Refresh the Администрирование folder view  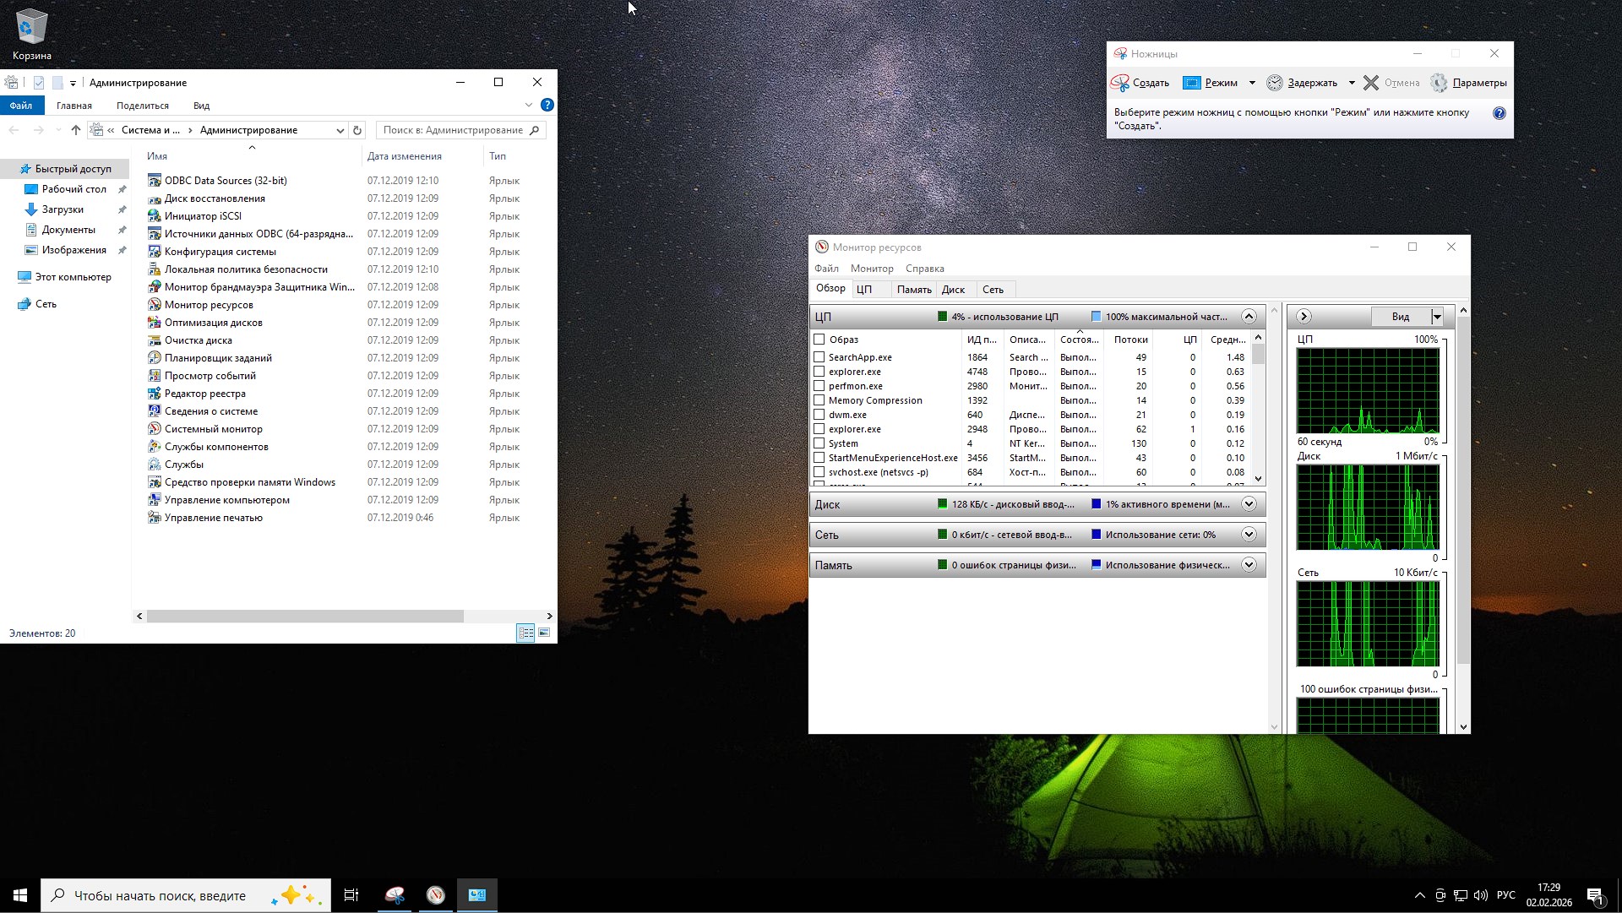357,130
